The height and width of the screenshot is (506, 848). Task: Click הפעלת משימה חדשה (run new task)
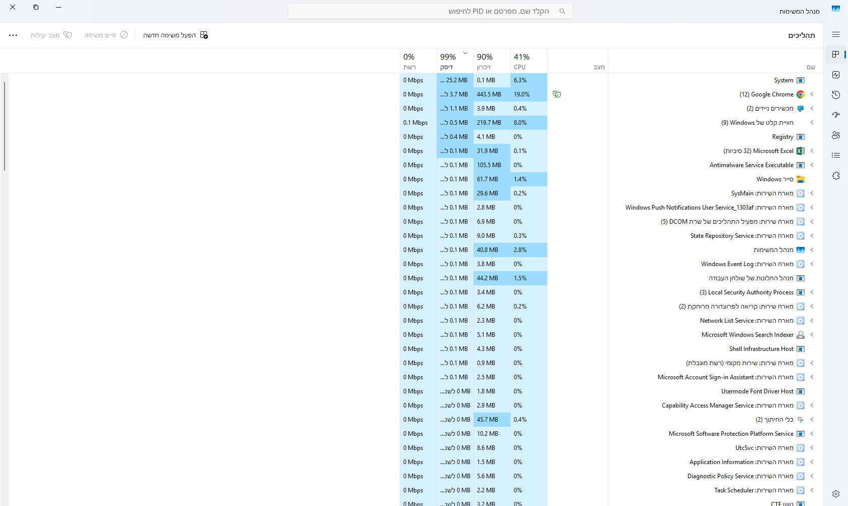[x=176, y=35]
